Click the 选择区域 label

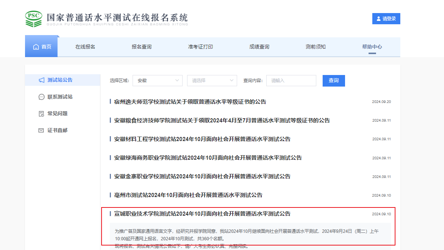pyautogui.click(x=119, y=81)
